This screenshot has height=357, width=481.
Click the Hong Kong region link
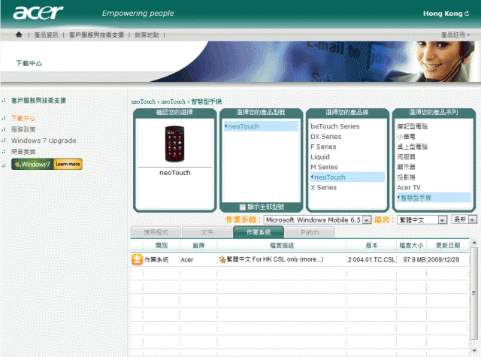pos(443,14)
